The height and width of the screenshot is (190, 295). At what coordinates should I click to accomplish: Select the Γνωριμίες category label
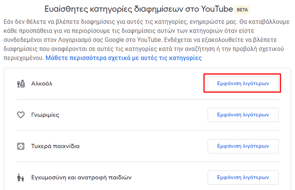pyautogui.click(x=45, y=115)
